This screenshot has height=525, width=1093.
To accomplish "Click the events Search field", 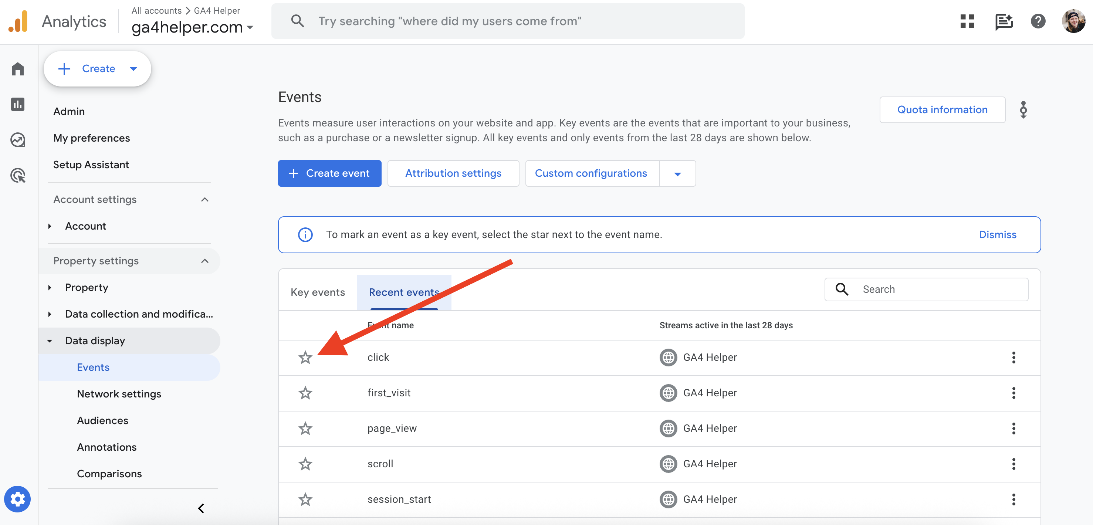I will click(x=934, y=289).
